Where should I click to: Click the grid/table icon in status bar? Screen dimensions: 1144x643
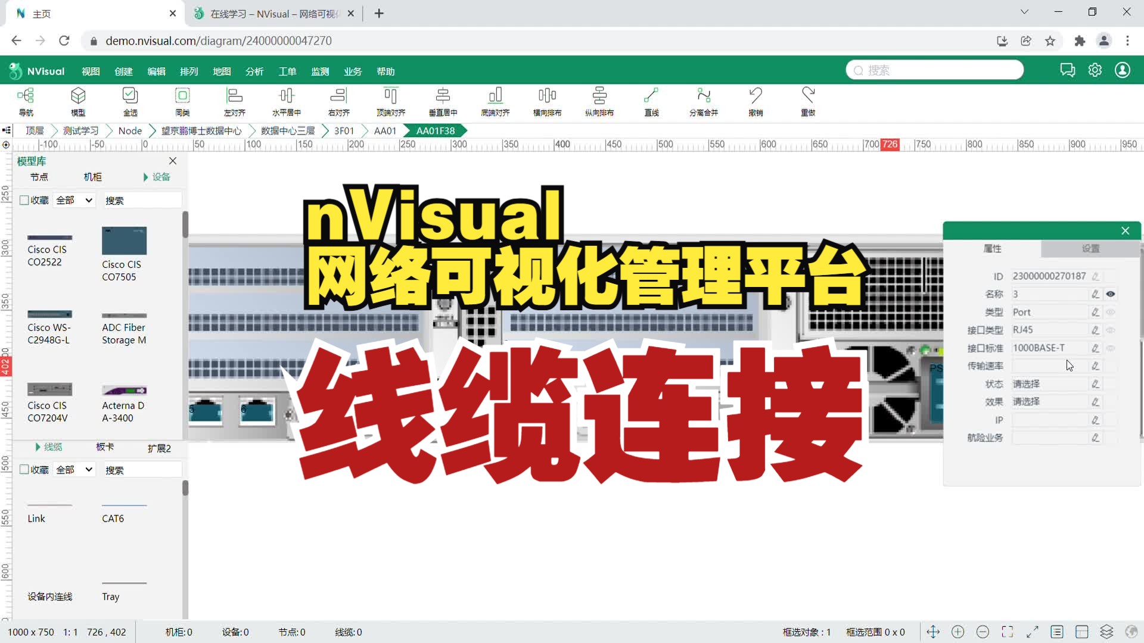(1082, 632)
